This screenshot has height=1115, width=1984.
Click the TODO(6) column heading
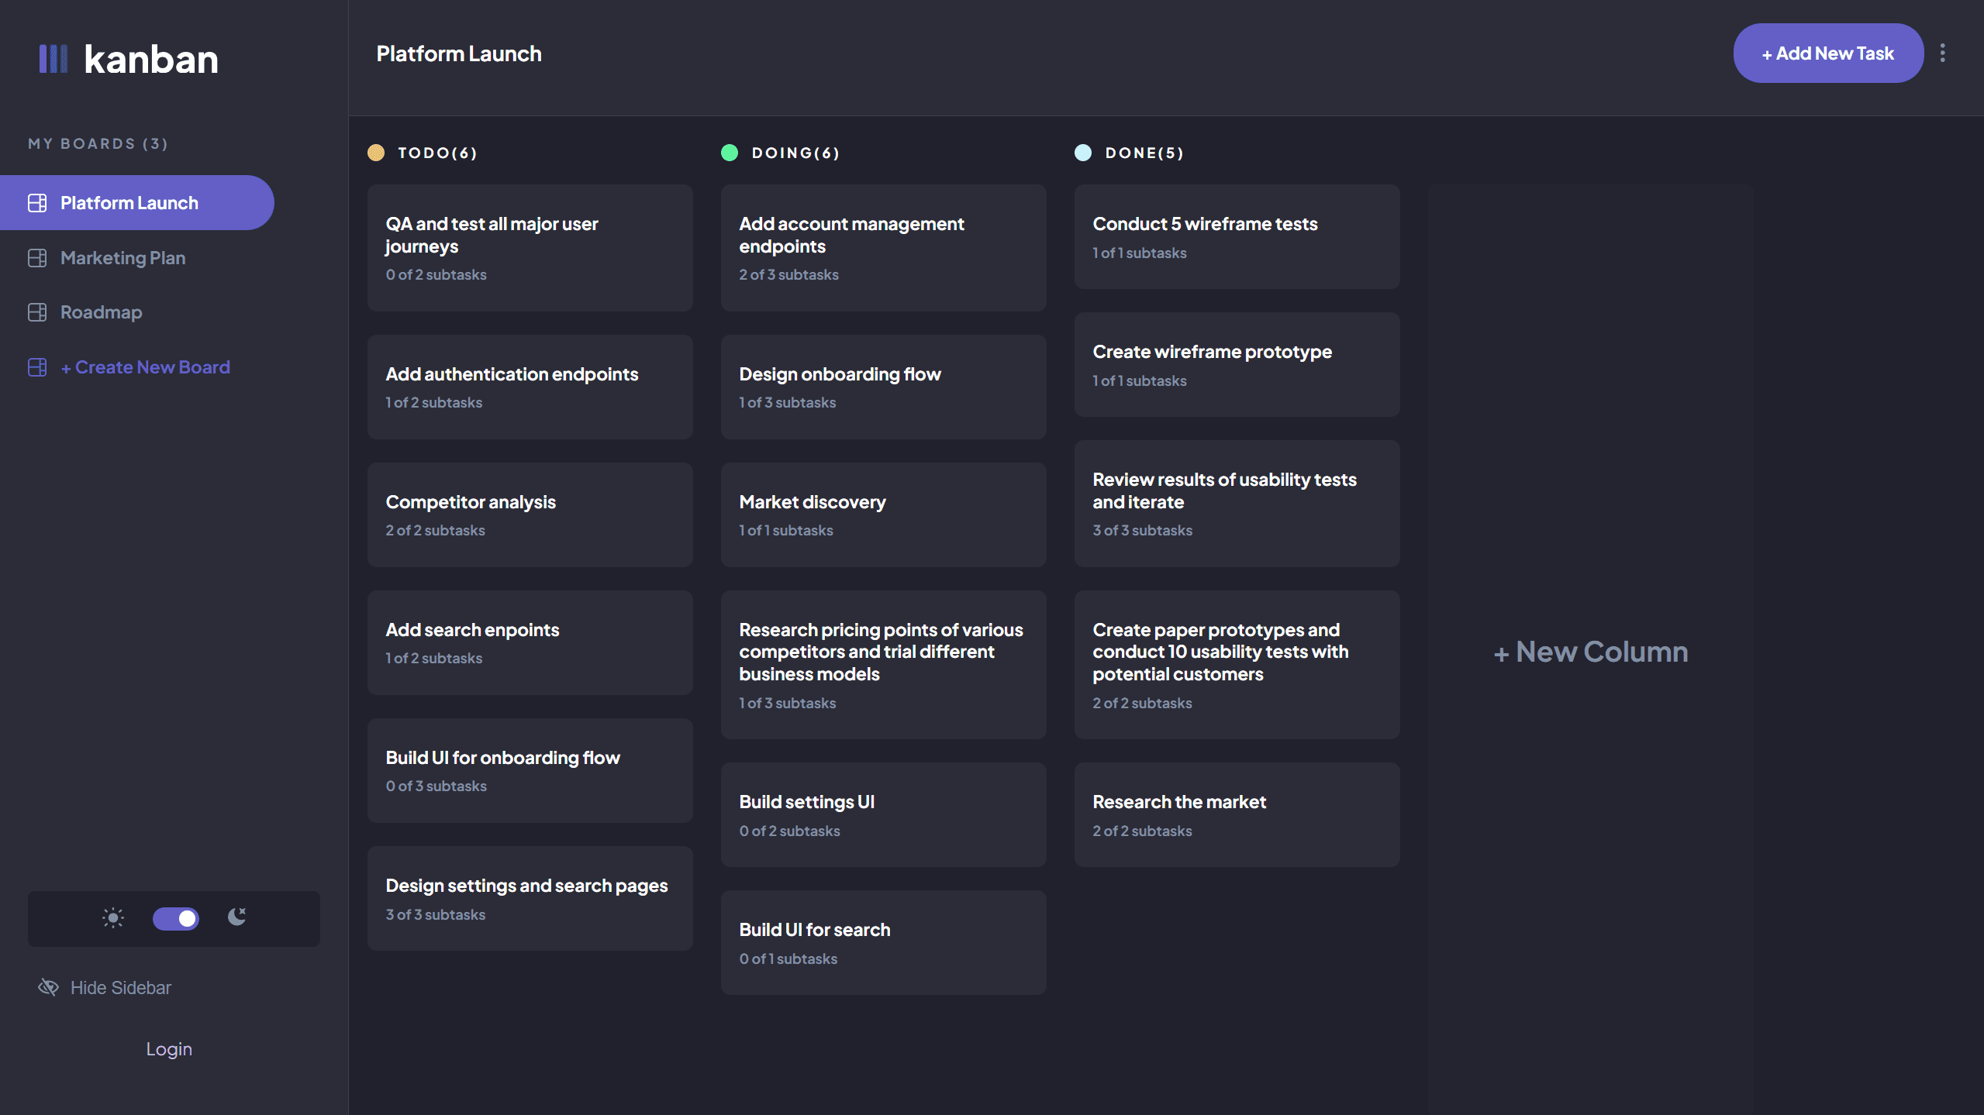pos(437,153)
